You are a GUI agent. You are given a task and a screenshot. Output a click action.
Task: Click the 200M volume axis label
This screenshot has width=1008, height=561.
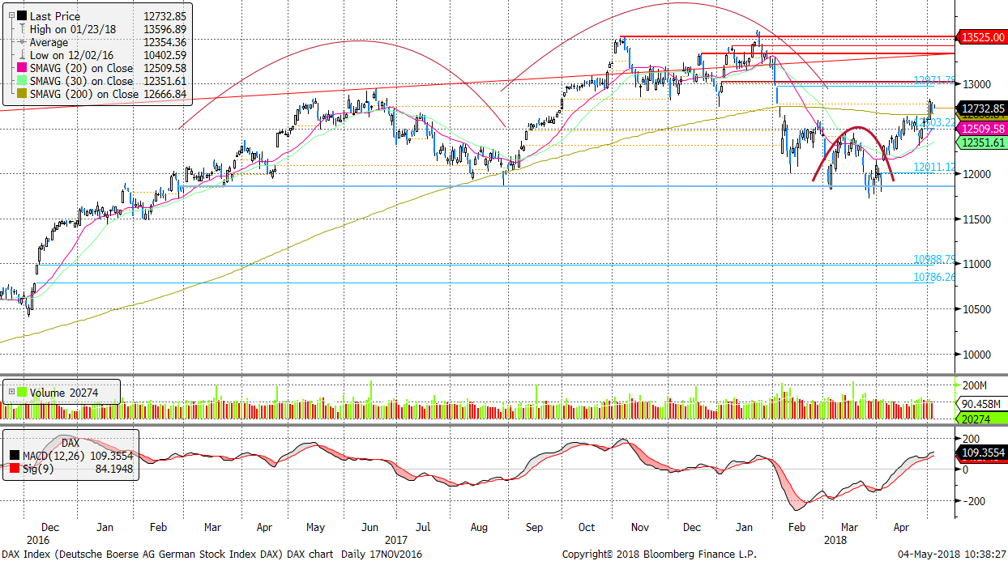(976, 385)
